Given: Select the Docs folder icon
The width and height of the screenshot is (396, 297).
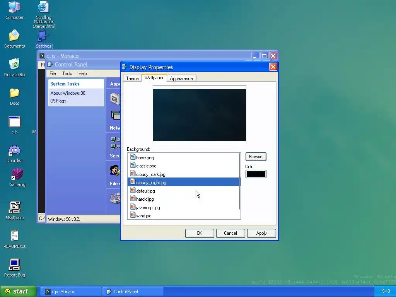Looking at the screenshot, I should [15, 97].
